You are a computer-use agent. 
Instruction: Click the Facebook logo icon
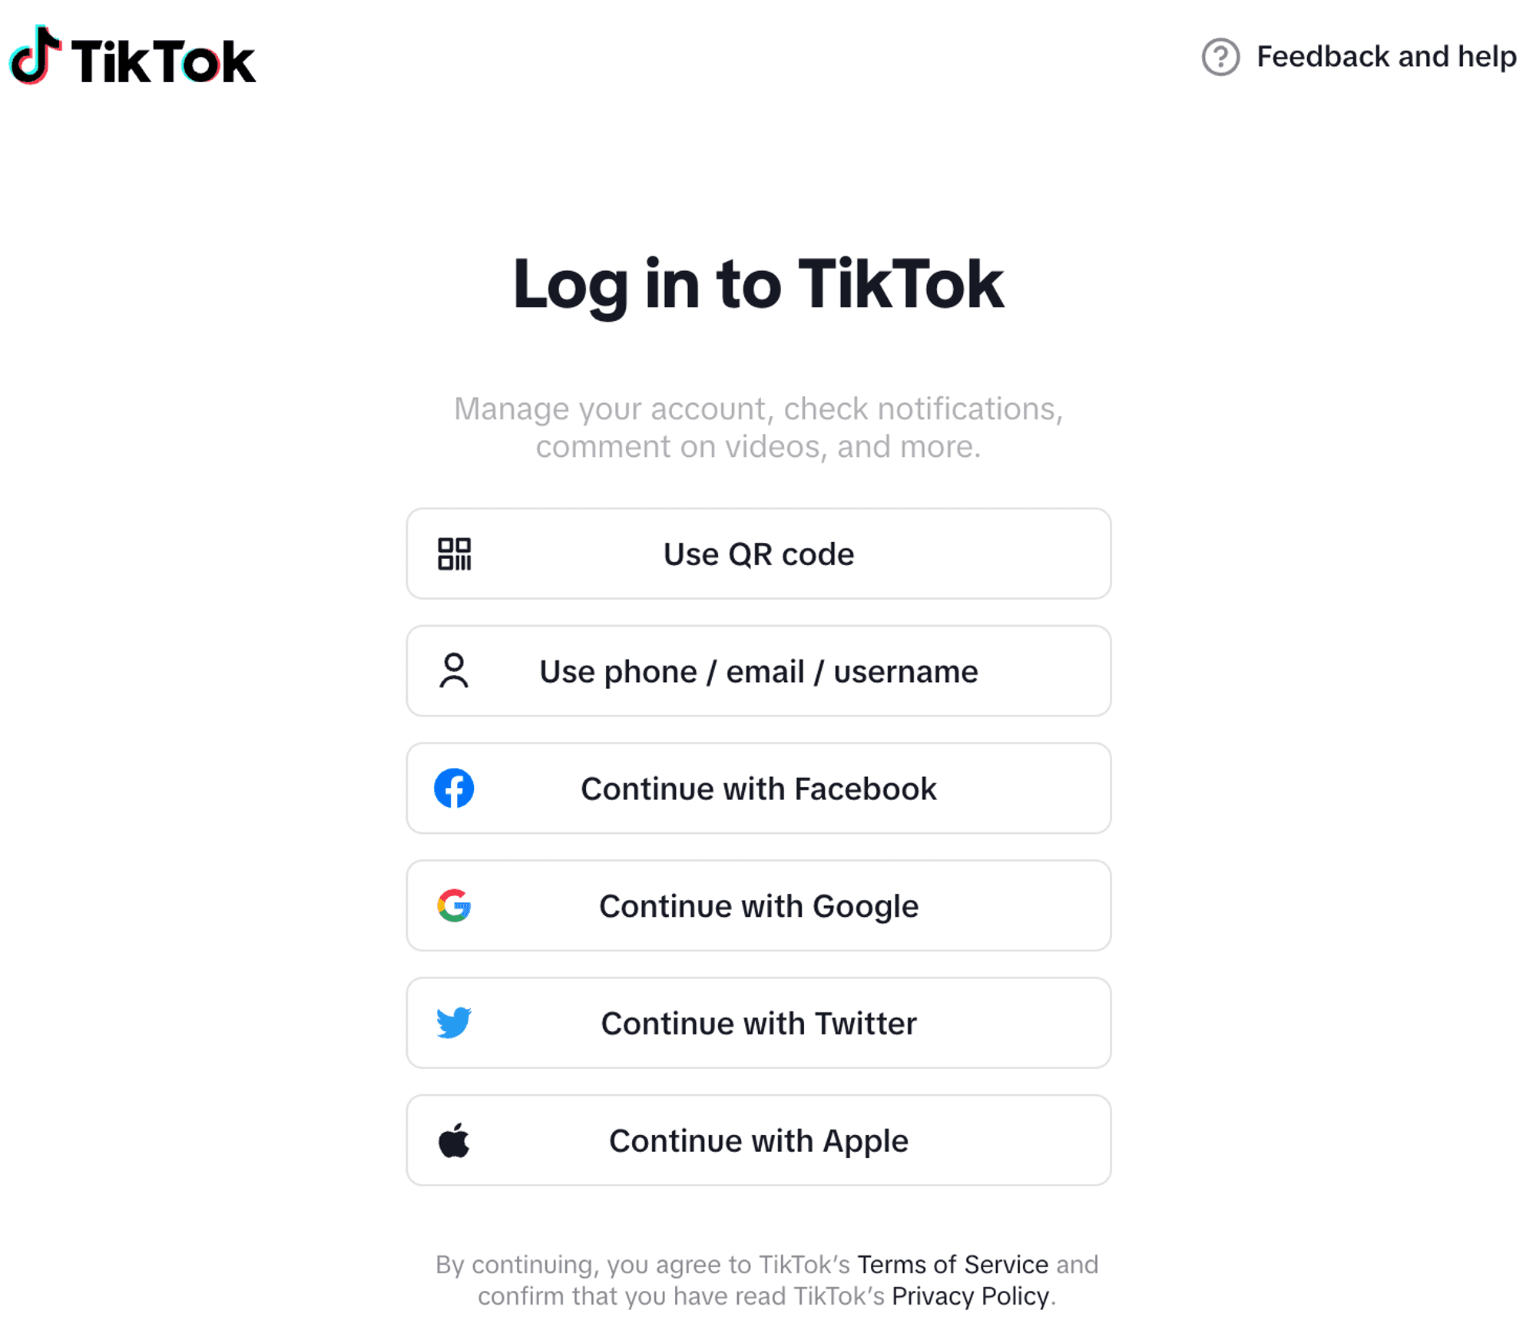point(455,787)
